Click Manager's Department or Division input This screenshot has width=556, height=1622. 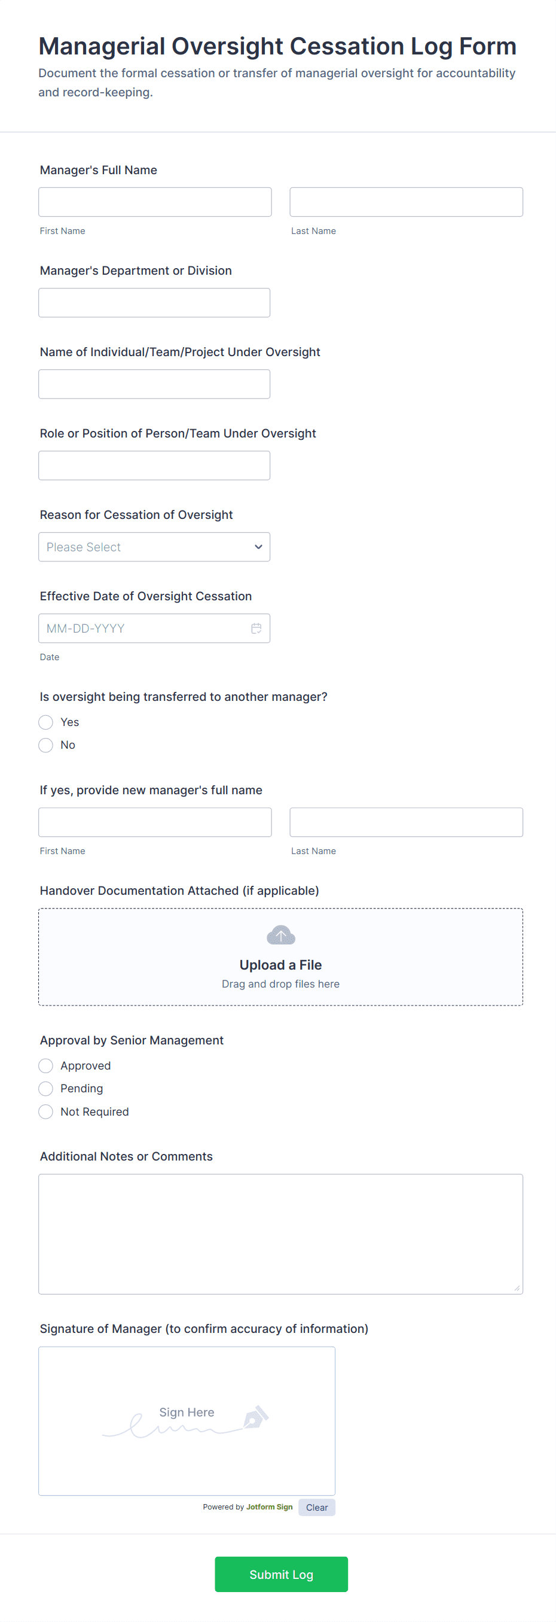[154, 303]
